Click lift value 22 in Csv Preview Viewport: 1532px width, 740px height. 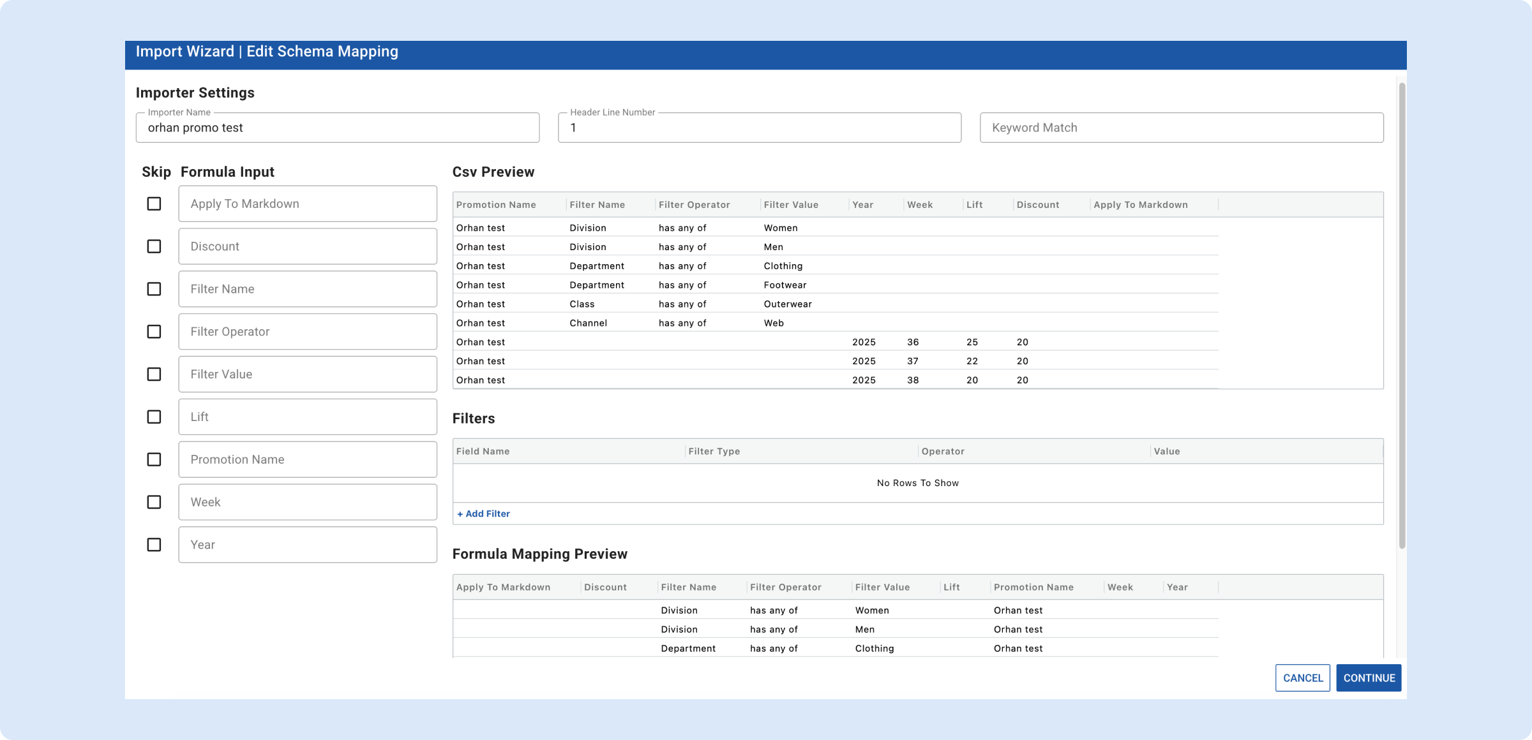[972, 362]
